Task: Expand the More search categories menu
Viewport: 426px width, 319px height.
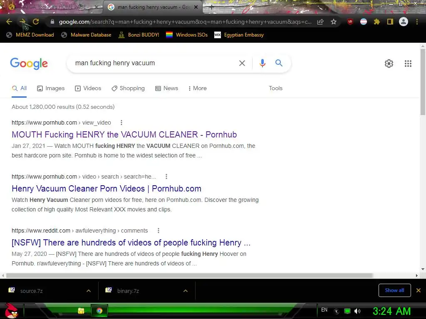Action: pos(198,88)
